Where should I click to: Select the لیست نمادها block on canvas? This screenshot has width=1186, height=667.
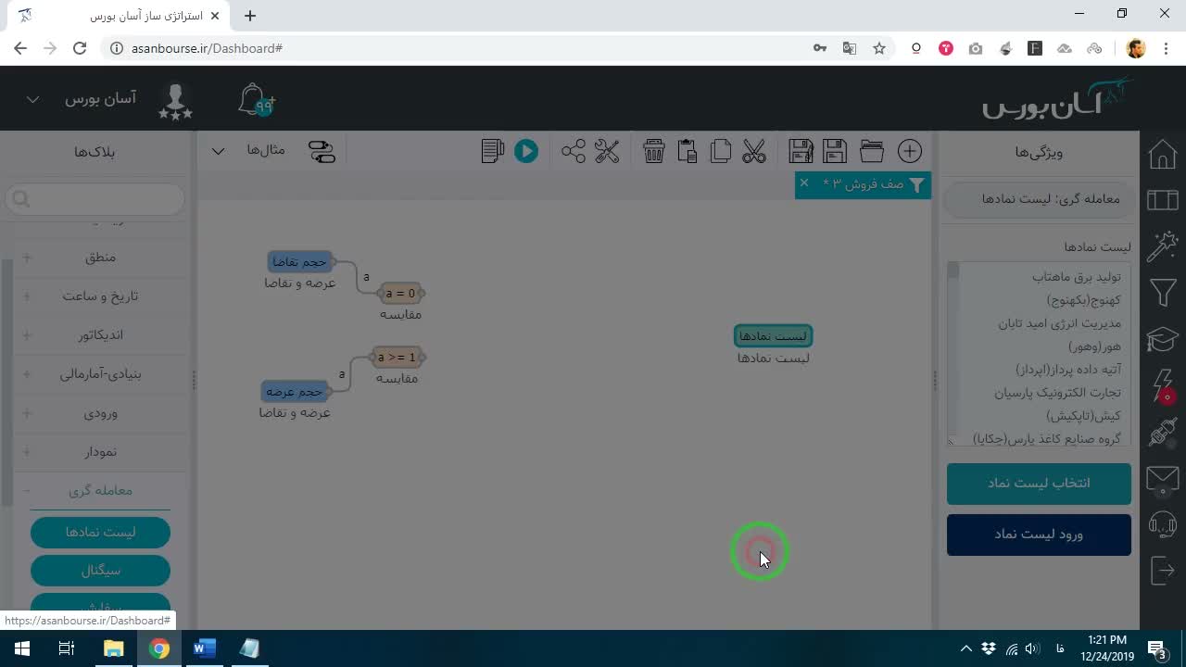click(774, 336)
